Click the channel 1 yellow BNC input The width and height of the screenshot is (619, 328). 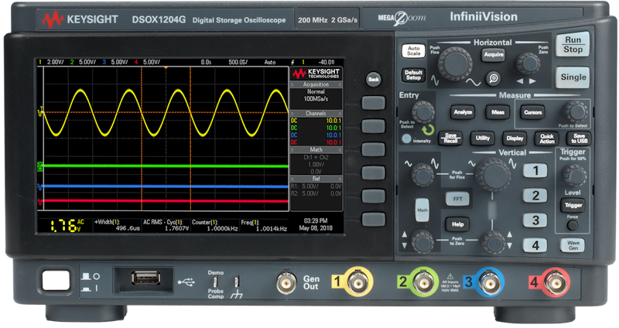point(357,282)
